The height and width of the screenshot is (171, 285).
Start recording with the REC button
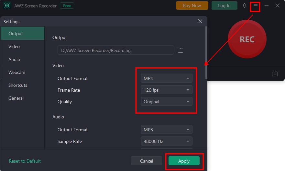[x=247, y=39]
